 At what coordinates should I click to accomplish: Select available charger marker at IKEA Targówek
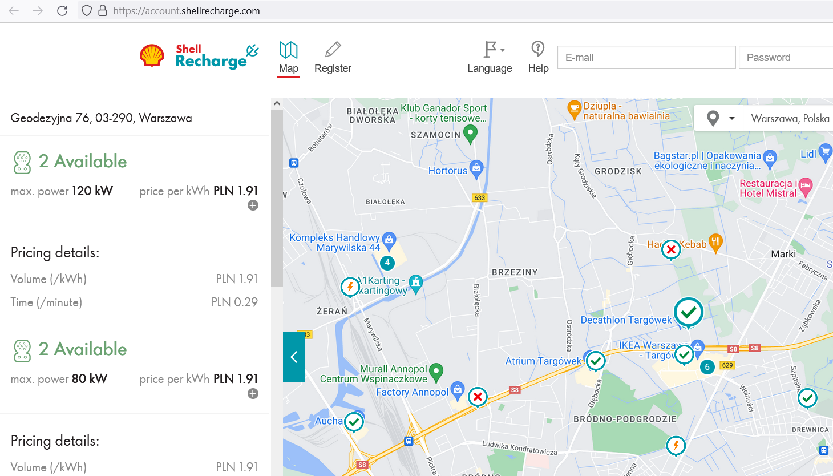click(x=684, y=355)
